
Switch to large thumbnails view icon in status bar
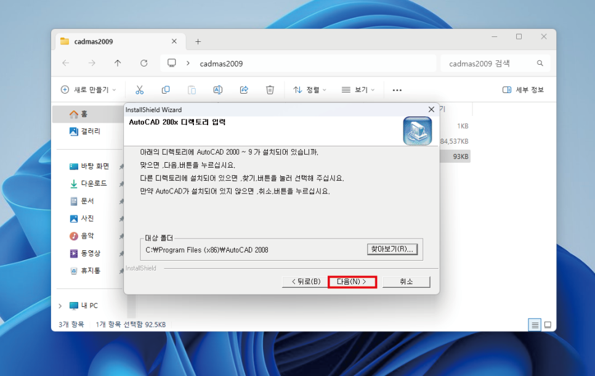pos(548,325)
